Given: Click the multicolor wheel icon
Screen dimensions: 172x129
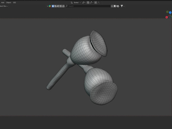Looking at the screenshot, I should 50,6.
